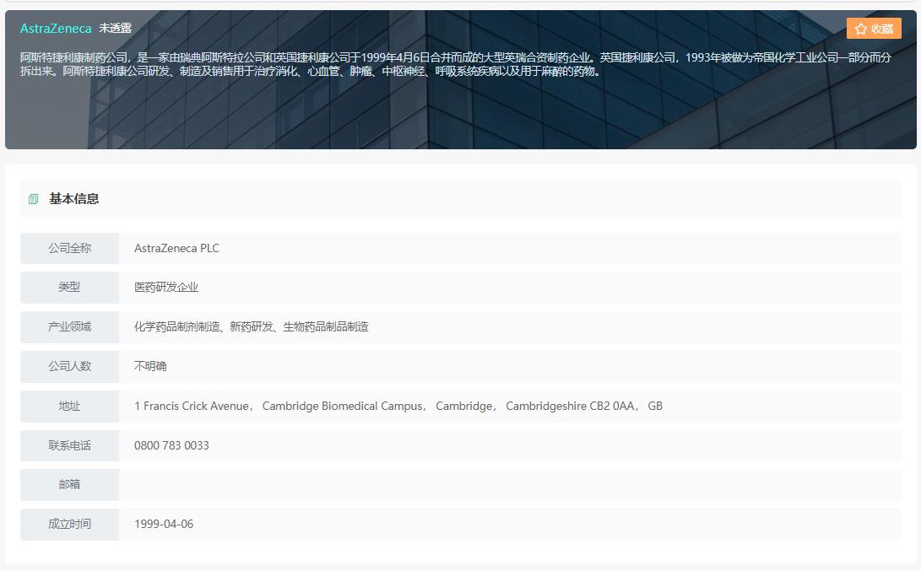Click the star 收藏 favorite button
921x571 pixels.
pos(874,29)
